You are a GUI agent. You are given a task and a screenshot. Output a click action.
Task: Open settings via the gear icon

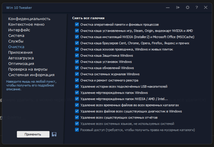(188, 7)
